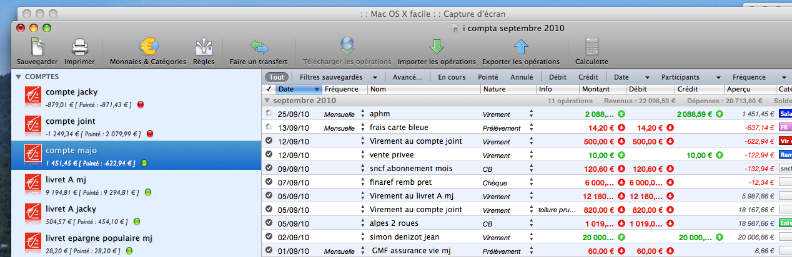
Task: Click document proxy icon in window title
Action: [x=455, y=28]
